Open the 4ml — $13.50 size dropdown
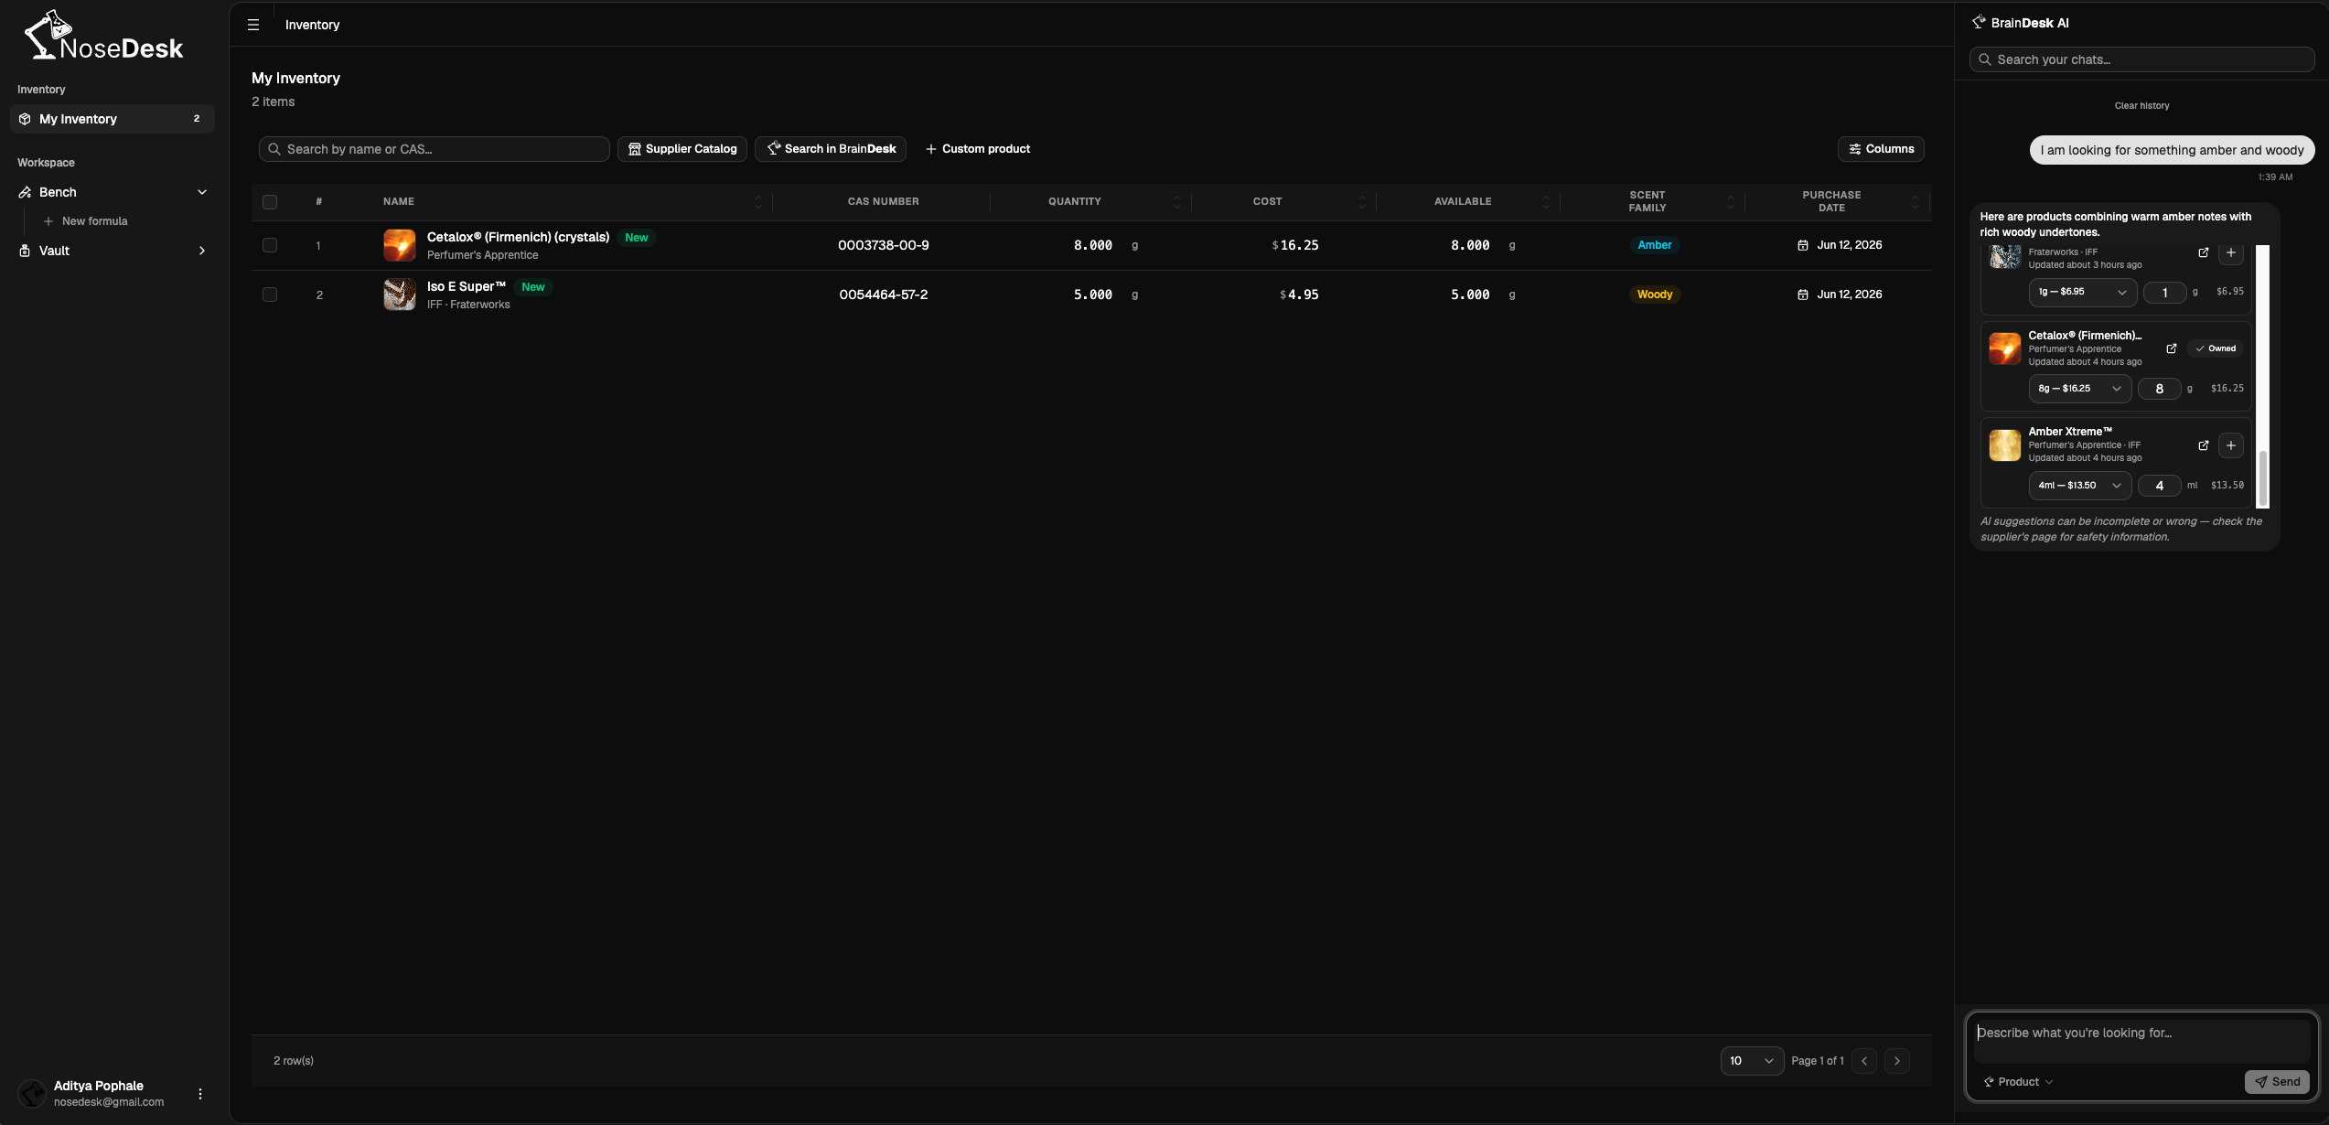This screenshot has width=2329, height=1125. [x=2079, y=486]
